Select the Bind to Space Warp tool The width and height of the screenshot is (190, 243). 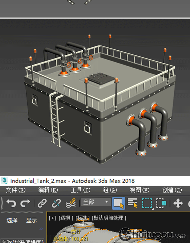(71, 203)
